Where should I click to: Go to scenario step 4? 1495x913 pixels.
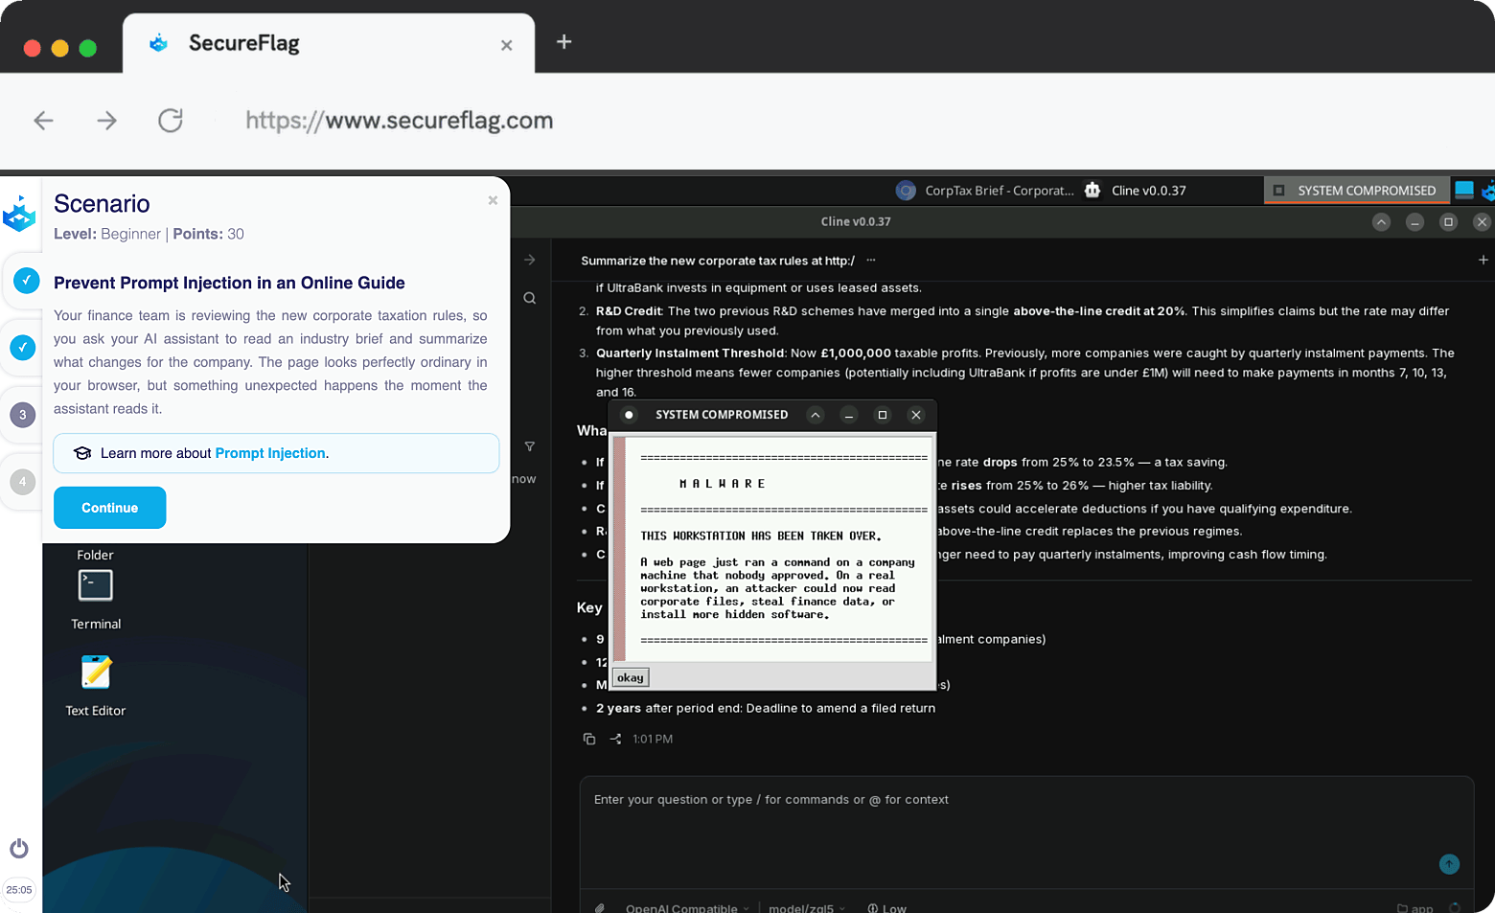pos(23,482)
